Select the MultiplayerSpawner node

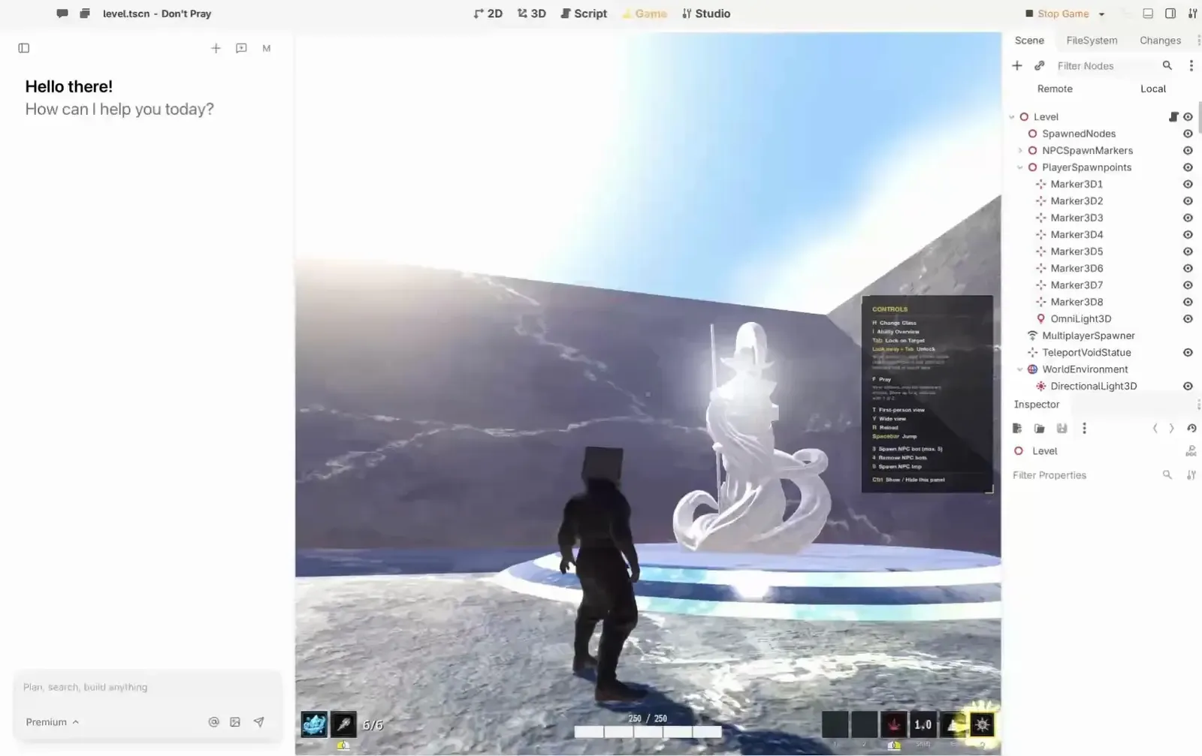[x=1088, y=336]
